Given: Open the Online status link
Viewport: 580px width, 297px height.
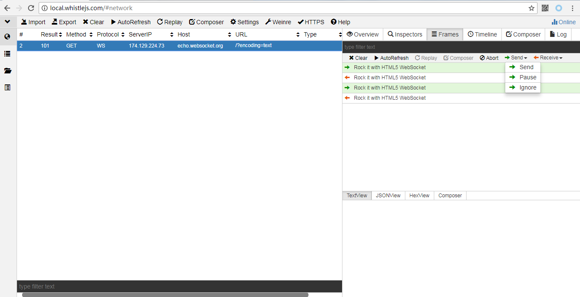Looking at the screenshot, I should tap(563, 22).
